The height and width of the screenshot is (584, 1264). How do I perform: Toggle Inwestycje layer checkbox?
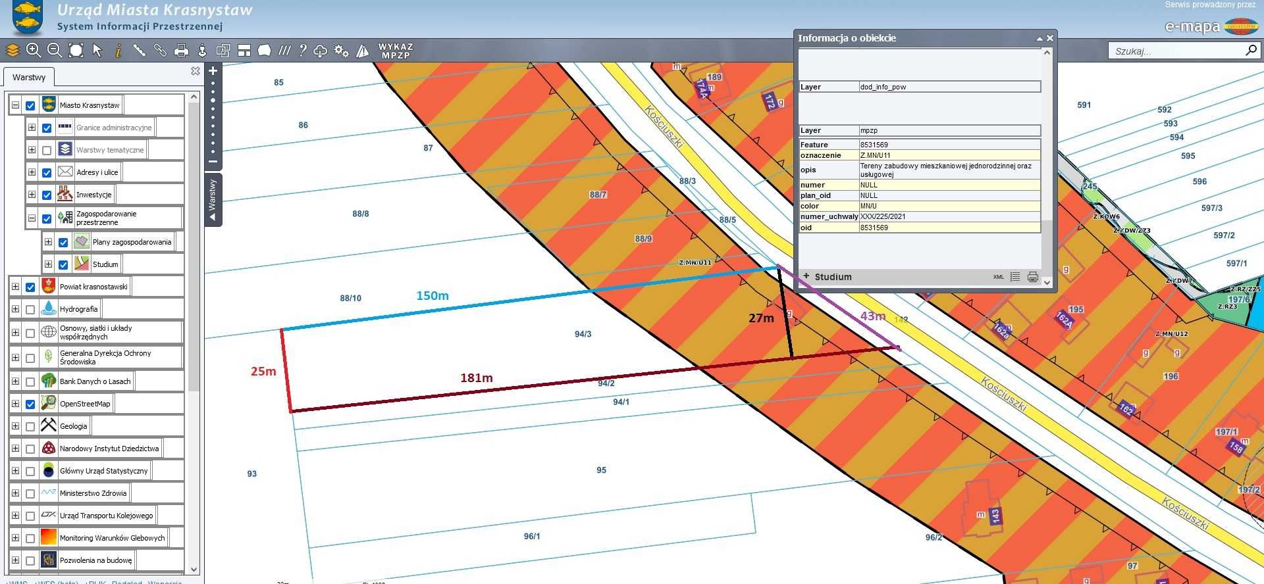pyautogui.click(x=47, y=195)
